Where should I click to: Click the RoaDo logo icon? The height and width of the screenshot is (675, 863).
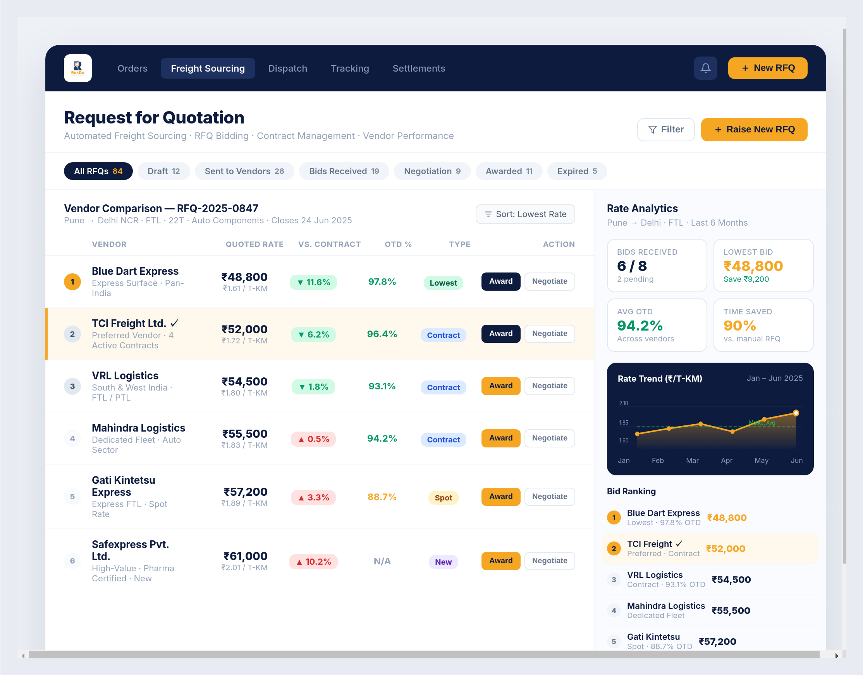coord(78,68)
